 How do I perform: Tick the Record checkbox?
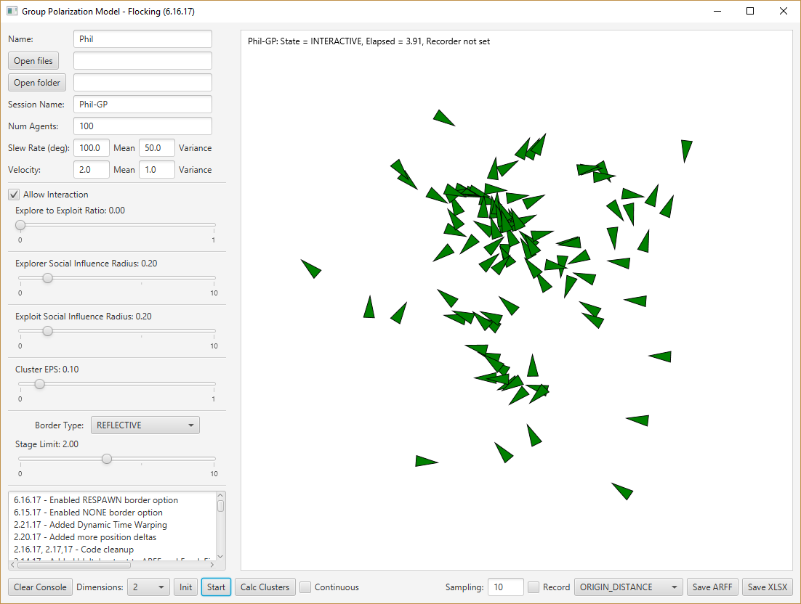click(x=534, y=587)
